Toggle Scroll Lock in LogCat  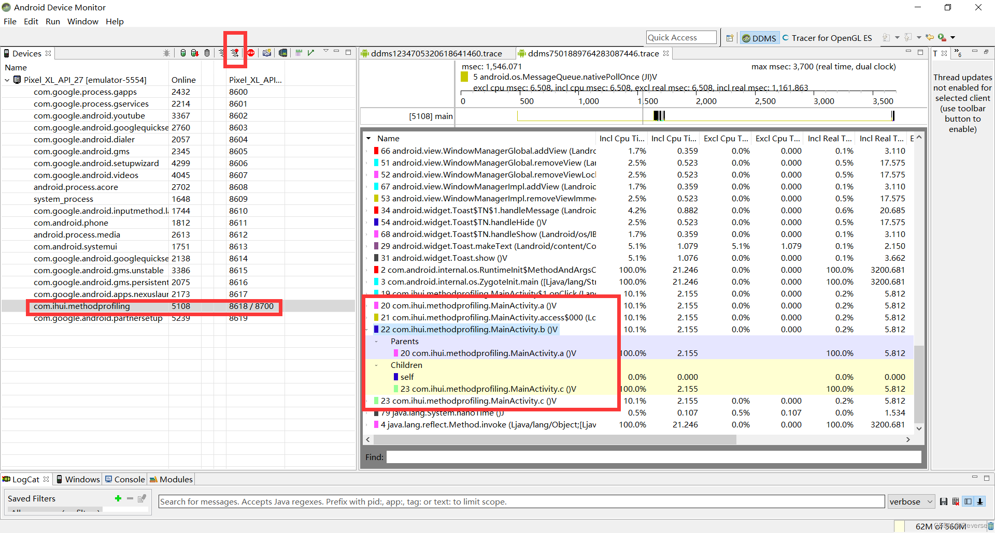tap(980, 501)
